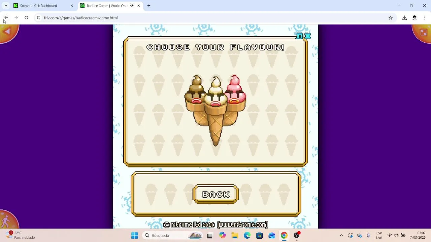
Task: Expand the tab search dropdown
Action: (x=6, y=6)
